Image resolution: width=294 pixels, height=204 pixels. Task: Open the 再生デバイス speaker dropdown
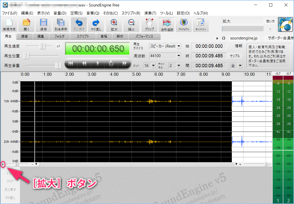click(x=179, y=46)
